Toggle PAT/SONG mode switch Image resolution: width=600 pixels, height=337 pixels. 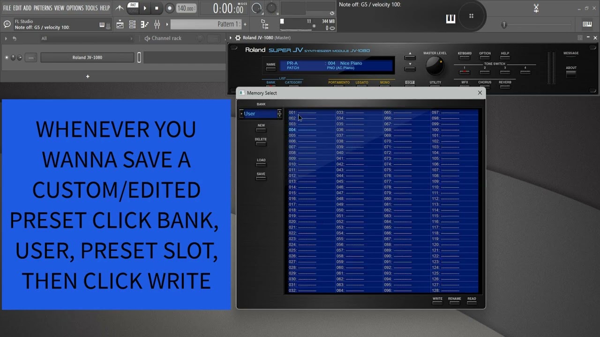tap(133, 8)
